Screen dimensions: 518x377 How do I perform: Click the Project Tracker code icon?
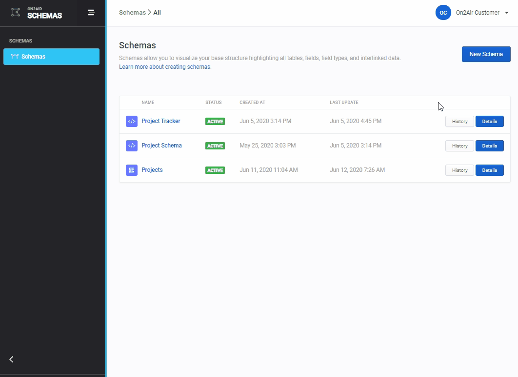pos(131,122)
